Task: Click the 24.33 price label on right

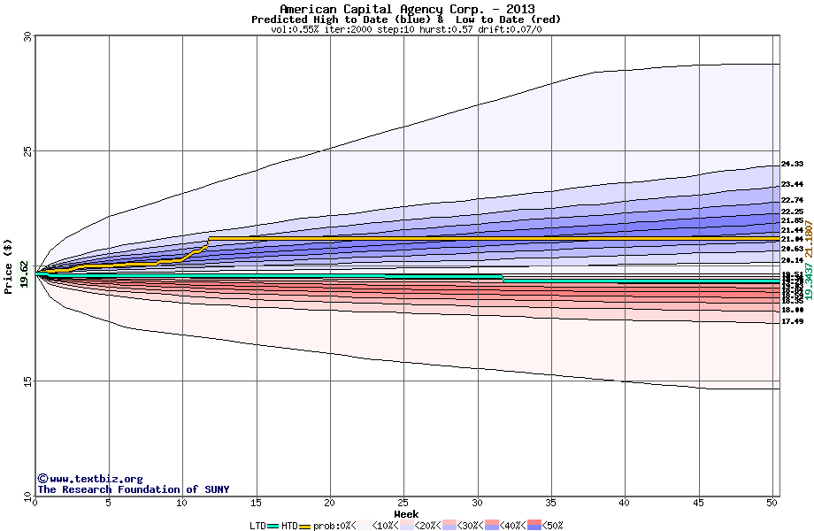Action: coord(792,164)
